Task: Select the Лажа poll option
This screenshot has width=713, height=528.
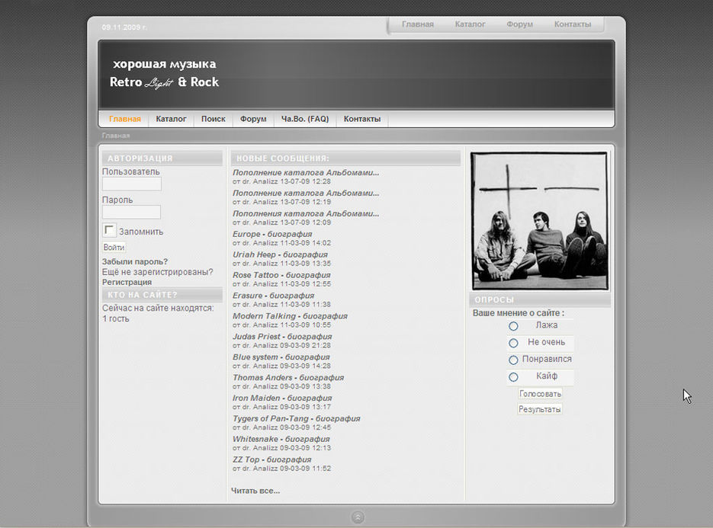Action: 513,326
